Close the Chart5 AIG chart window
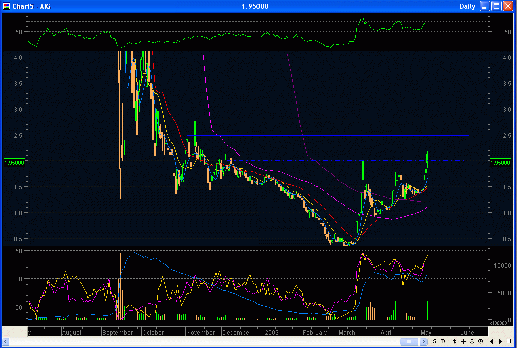The image size is (517, 348). click(508, 6)
